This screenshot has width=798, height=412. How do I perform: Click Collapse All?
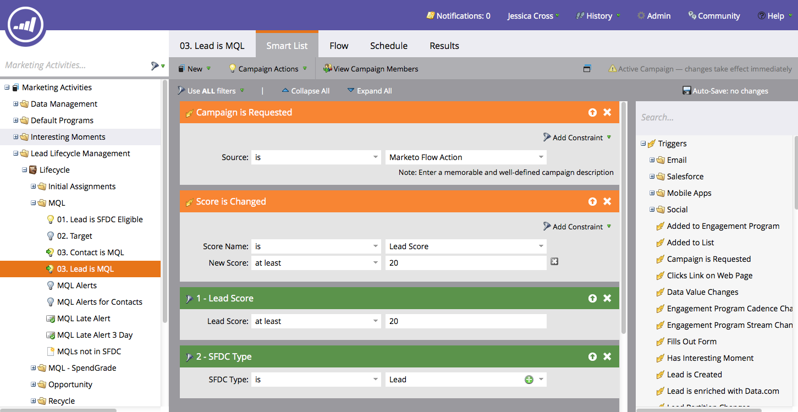(x=305, y=91)
